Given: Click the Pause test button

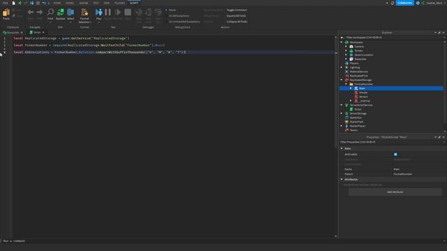Looking at the screenshot, I should point(108,12).
